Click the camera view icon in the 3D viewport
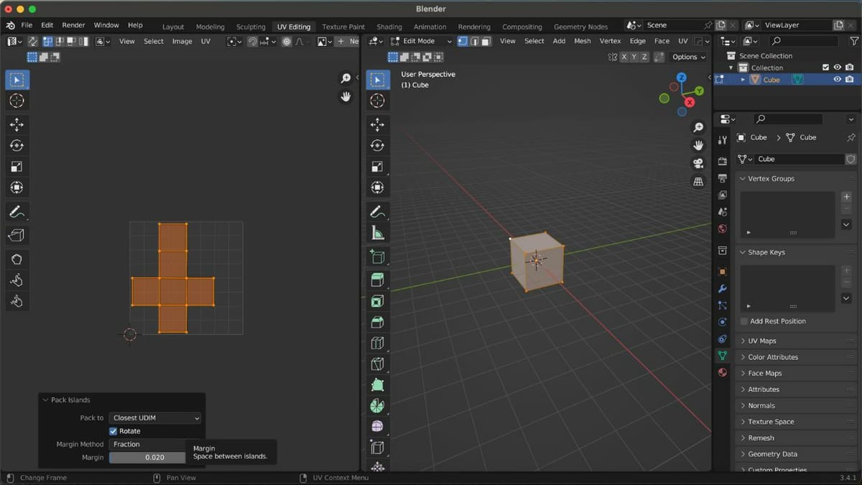Viewport: 862px width, 485px height. click(x=698, y=164)
